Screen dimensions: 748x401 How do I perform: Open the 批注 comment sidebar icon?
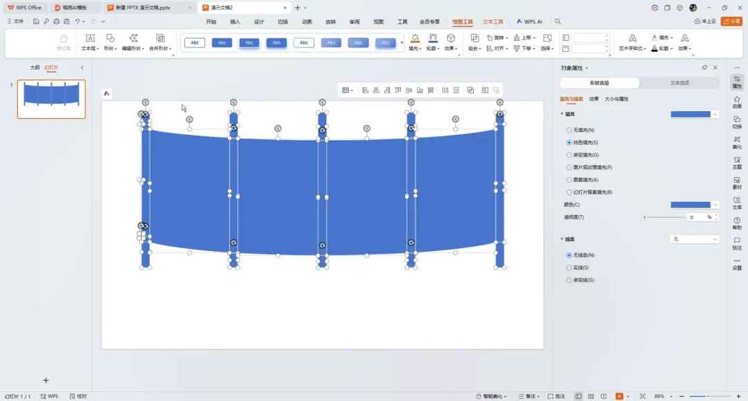(737, 243)
